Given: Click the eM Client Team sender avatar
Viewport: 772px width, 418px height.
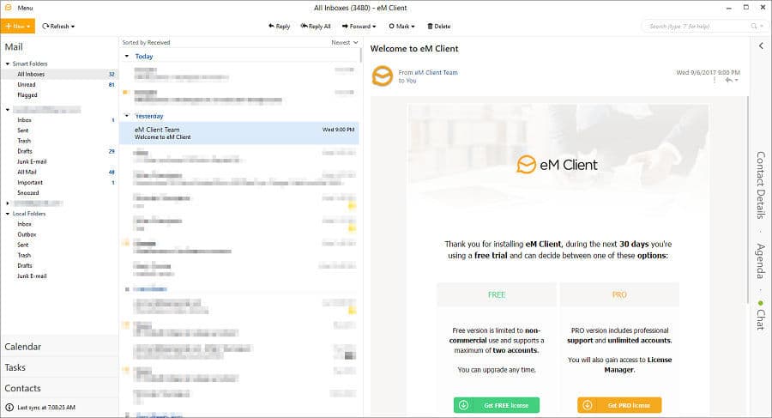Looking at the screenshot, I should [382, 76].
